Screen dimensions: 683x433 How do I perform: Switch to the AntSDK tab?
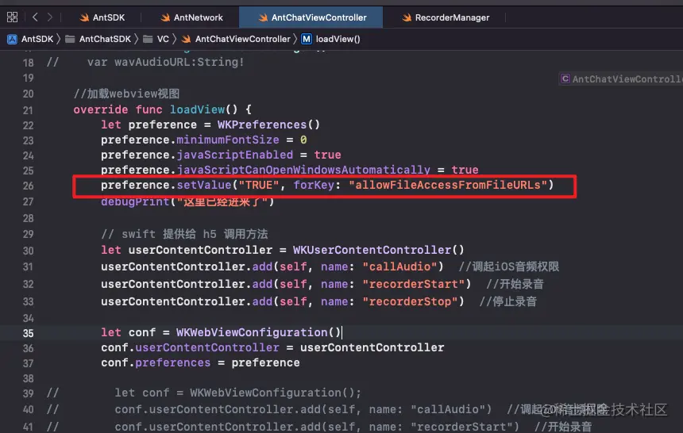tap(102, 17)
